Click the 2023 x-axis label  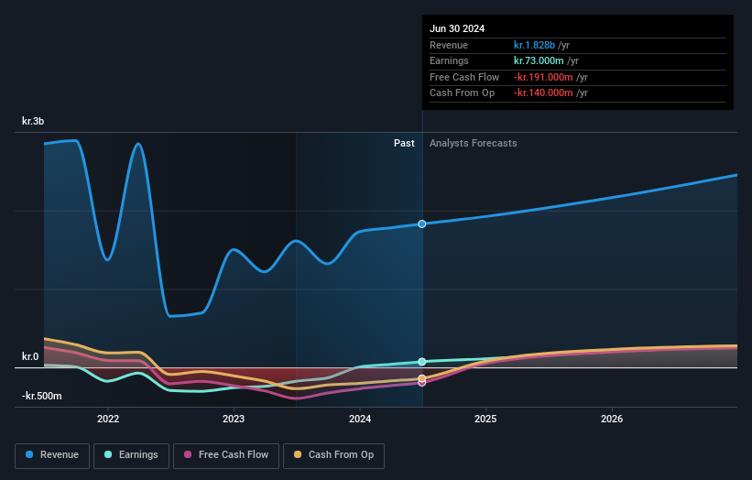pos(234,419)
